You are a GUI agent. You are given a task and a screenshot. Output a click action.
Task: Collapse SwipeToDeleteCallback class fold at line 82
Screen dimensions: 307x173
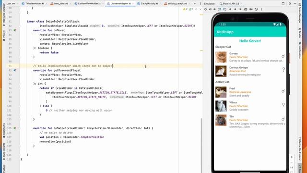(19, 25)
